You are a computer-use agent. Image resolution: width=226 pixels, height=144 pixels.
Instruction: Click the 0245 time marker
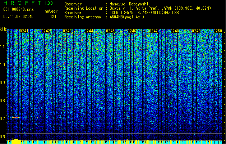110,31
